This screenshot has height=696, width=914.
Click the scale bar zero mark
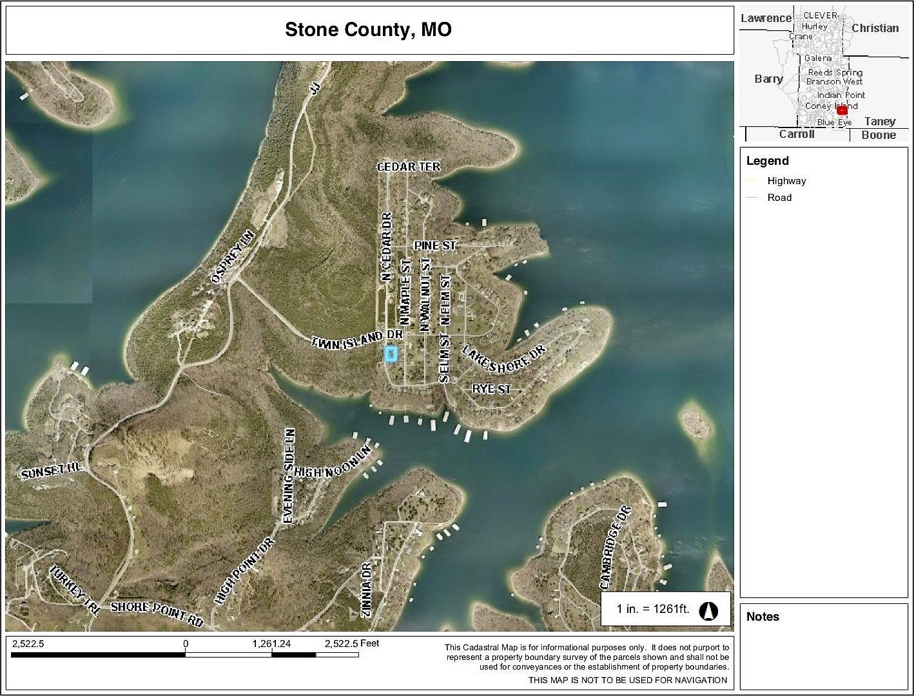click(x=186, y=654)
